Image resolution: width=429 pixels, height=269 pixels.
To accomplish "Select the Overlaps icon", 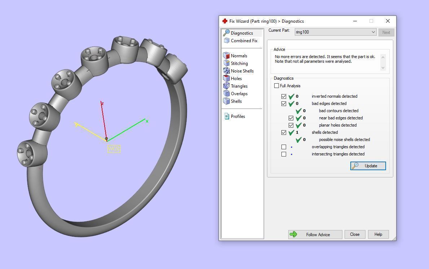I will [227, 94].
